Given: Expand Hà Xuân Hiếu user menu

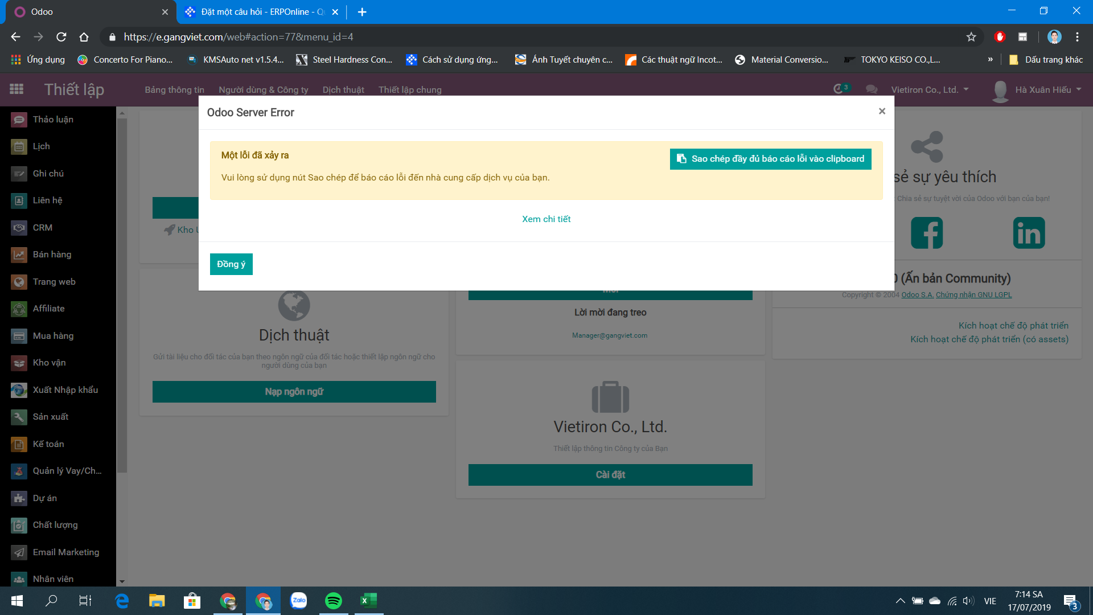Looking at the screenshot, I should (1037, 90).
